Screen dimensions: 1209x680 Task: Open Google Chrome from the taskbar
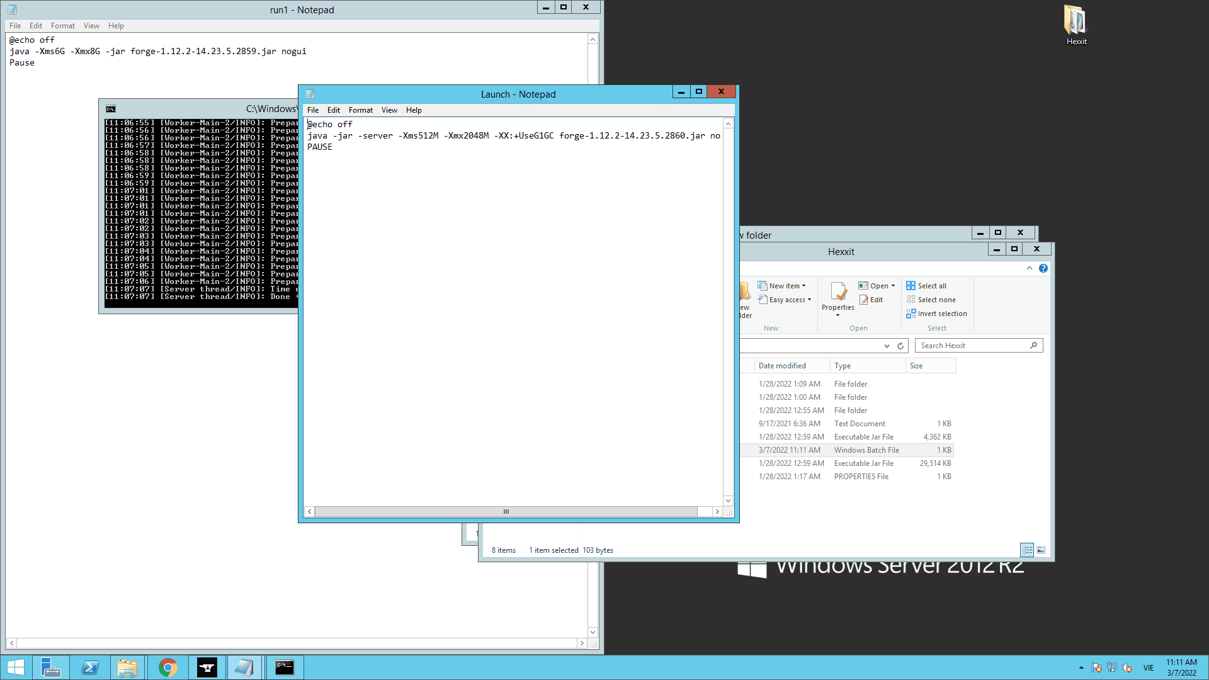167,667
